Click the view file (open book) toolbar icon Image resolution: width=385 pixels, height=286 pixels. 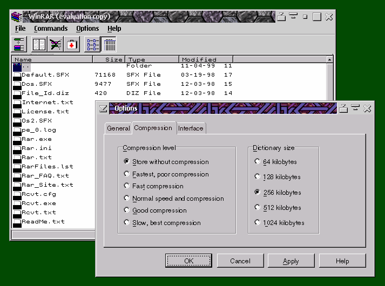click(x=39, y=44)
